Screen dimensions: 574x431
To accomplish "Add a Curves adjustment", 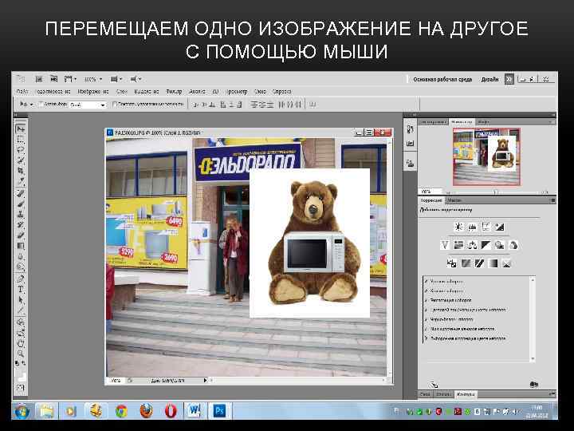I will [x=486, y=227].
